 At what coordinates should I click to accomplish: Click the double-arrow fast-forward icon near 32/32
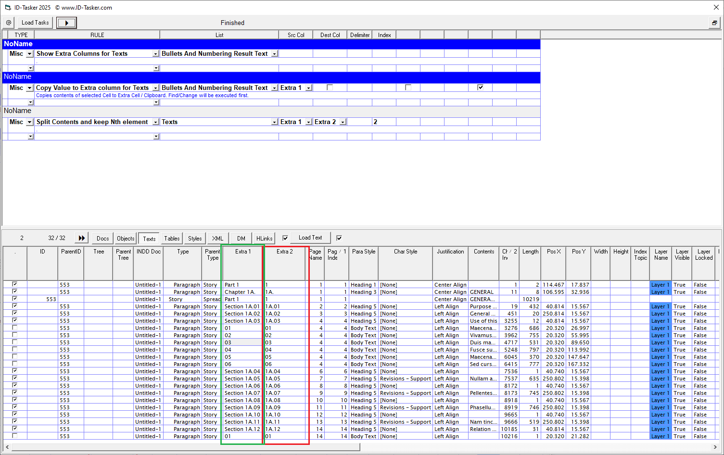[81, 237]
